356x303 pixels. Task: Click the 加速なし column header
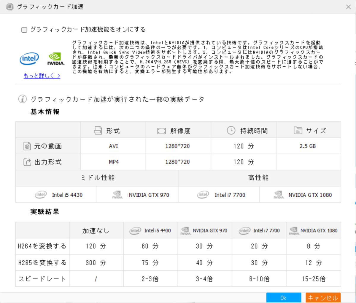point(96,230)
